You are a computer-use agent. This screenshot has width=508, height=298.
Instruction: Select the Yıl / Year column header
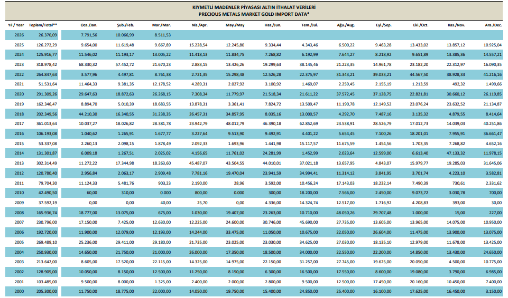click(x=16, y=25)
